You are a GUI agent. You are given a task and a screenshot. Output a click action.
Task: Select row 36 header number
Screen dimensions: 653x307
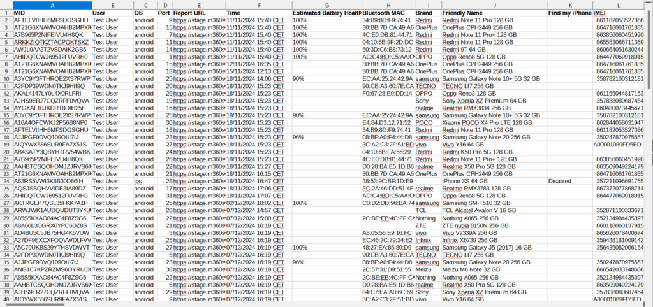[x=6, y=269]
